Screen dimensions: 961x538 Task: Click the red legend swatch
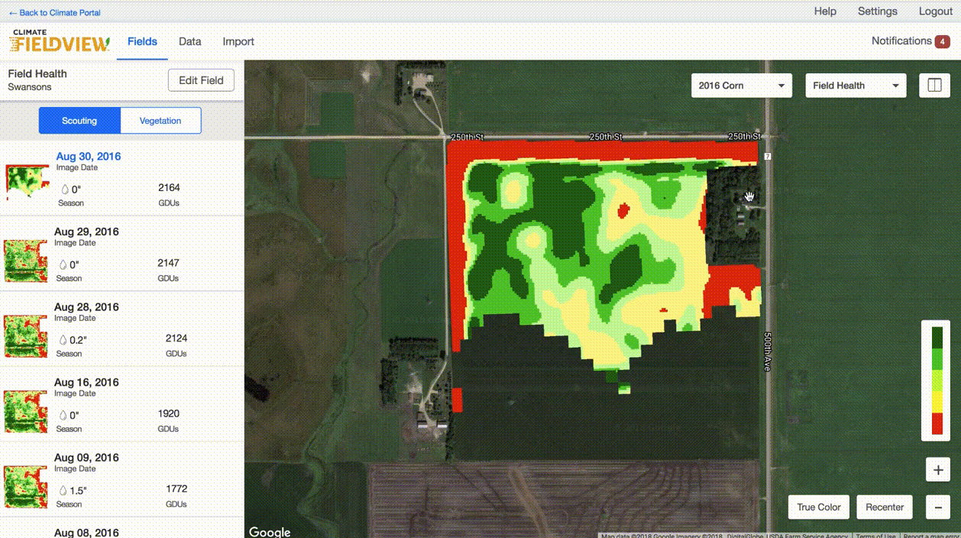pyautogui.click(x=937, y=423)
